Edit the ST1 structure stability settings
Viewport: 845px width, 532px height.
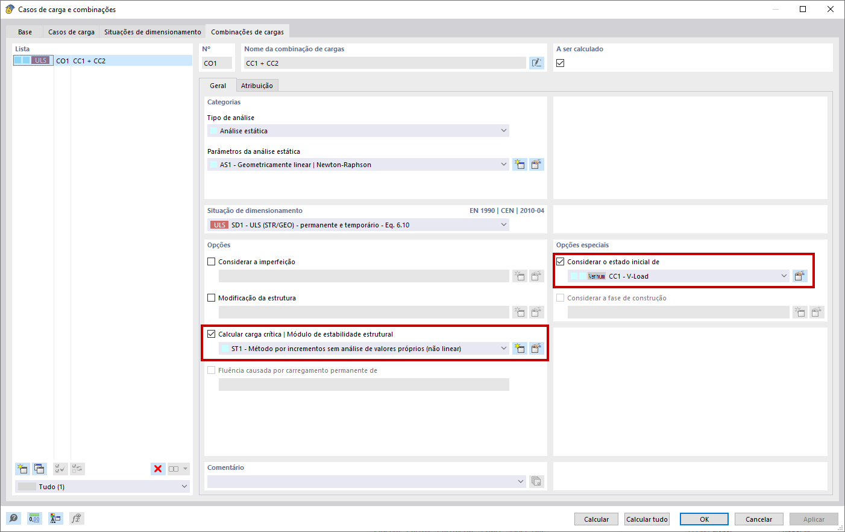[x=536, y=348]
